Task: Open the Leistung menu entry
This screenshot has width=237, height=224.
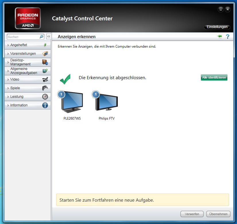Action: click(x=28, y=97)
